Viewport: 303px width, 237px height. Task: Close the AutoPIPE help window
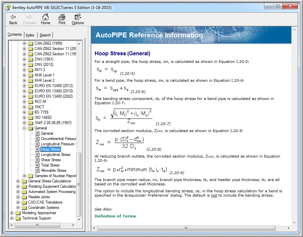(x=290, y=6)
